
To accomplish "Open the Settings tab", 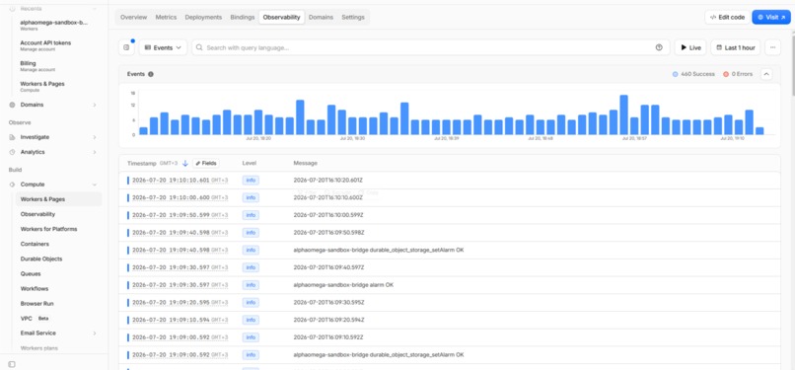I will [353, 17].
